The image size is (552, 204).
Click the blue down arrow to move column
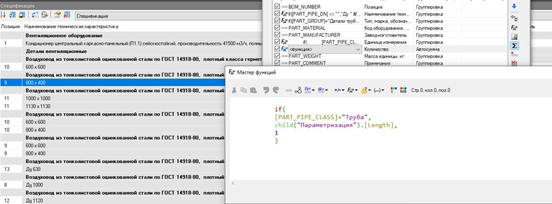coord(514,6)
